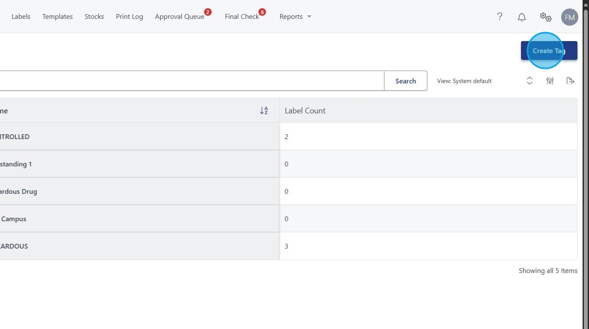Click the red badge on Final Check
This screenshot has width=589, height=329.
tap(262, 12)
